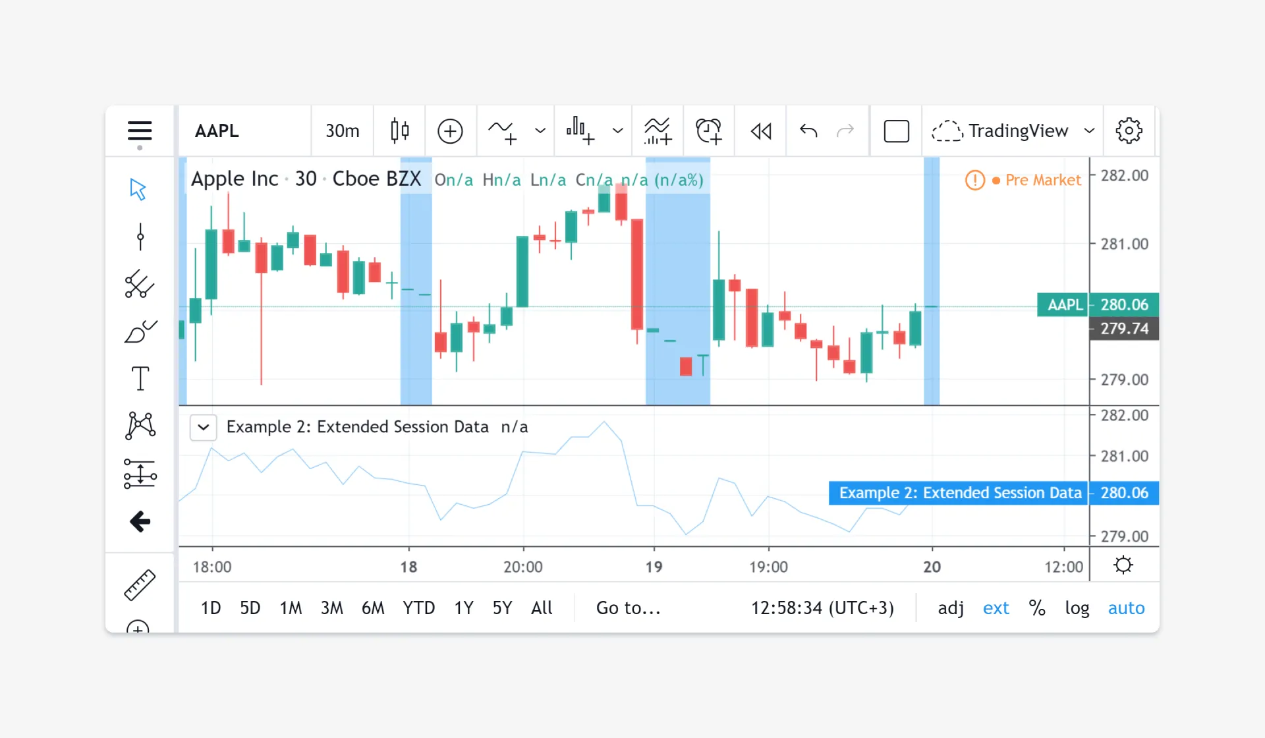Toggle the log scale option
This screenshot has width=1265, height=738.
click(x=1077, y=608)
